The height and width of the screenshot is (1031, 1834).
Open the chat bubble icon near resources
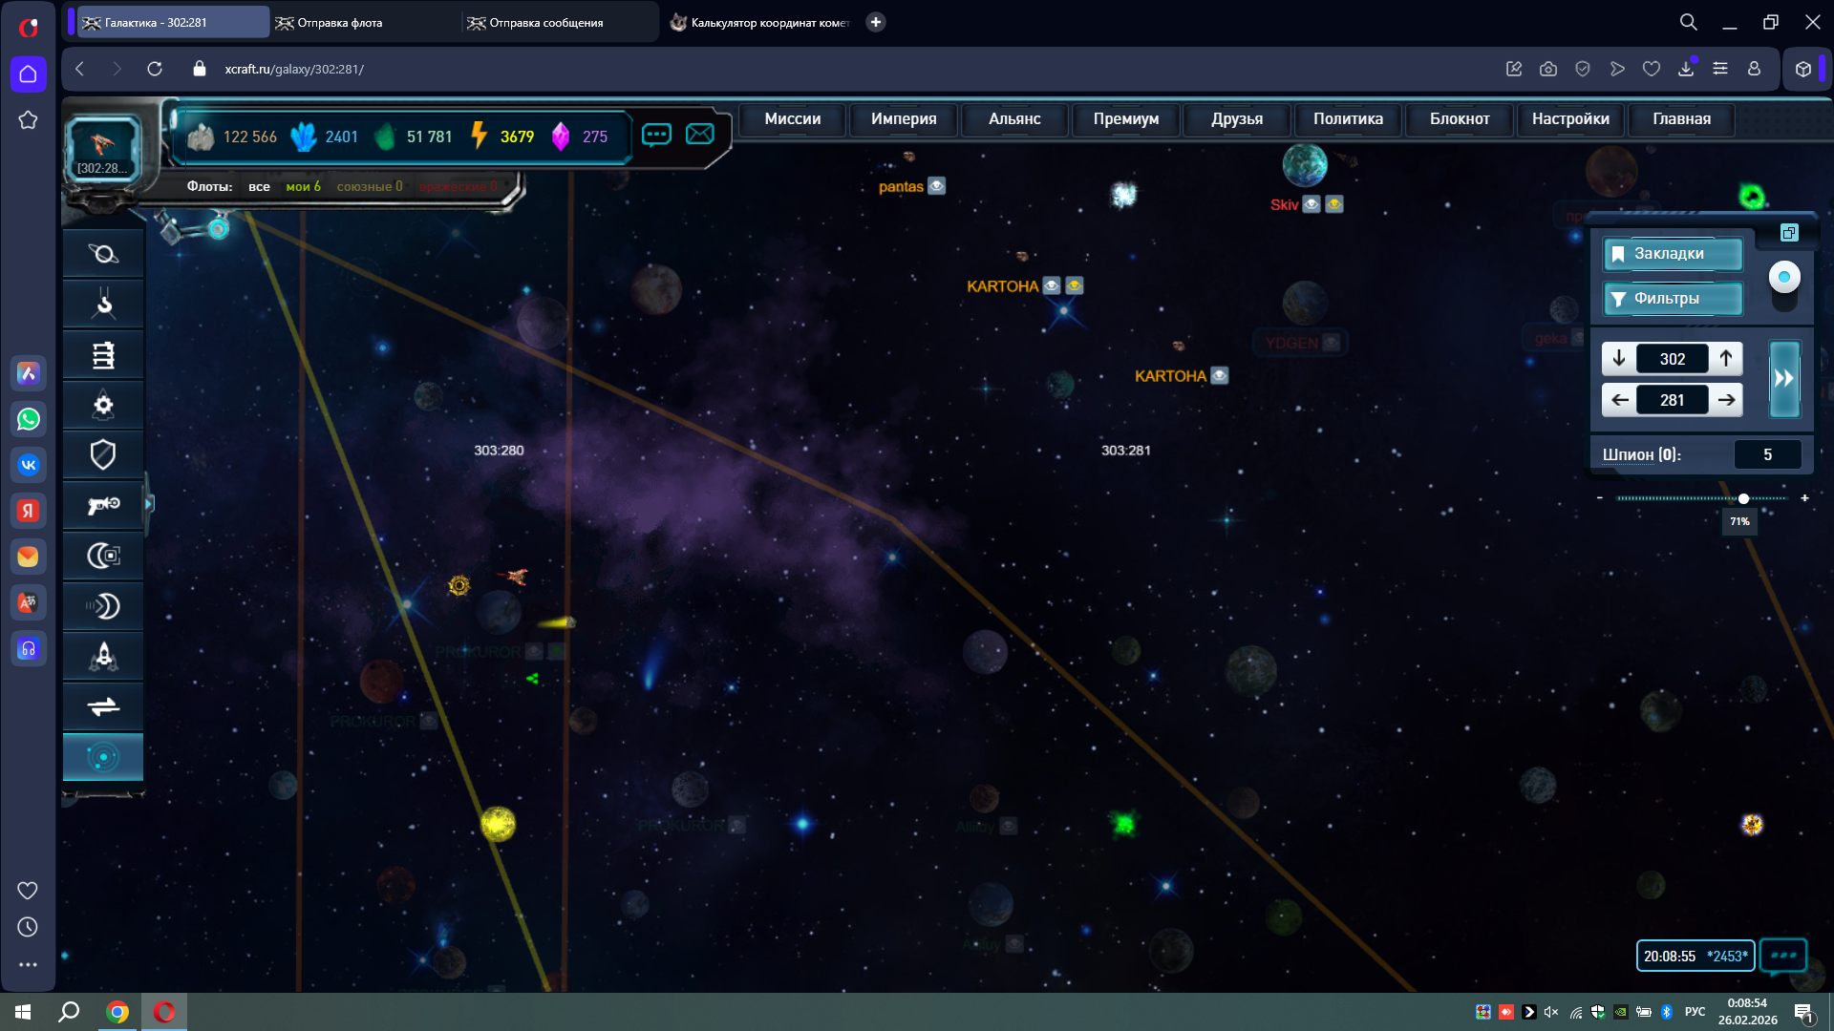pyautogui.click(x=656, y=135)
